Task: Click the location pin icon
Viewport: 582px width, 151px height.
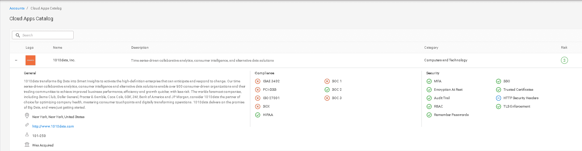Action: [x=27, y=116]
